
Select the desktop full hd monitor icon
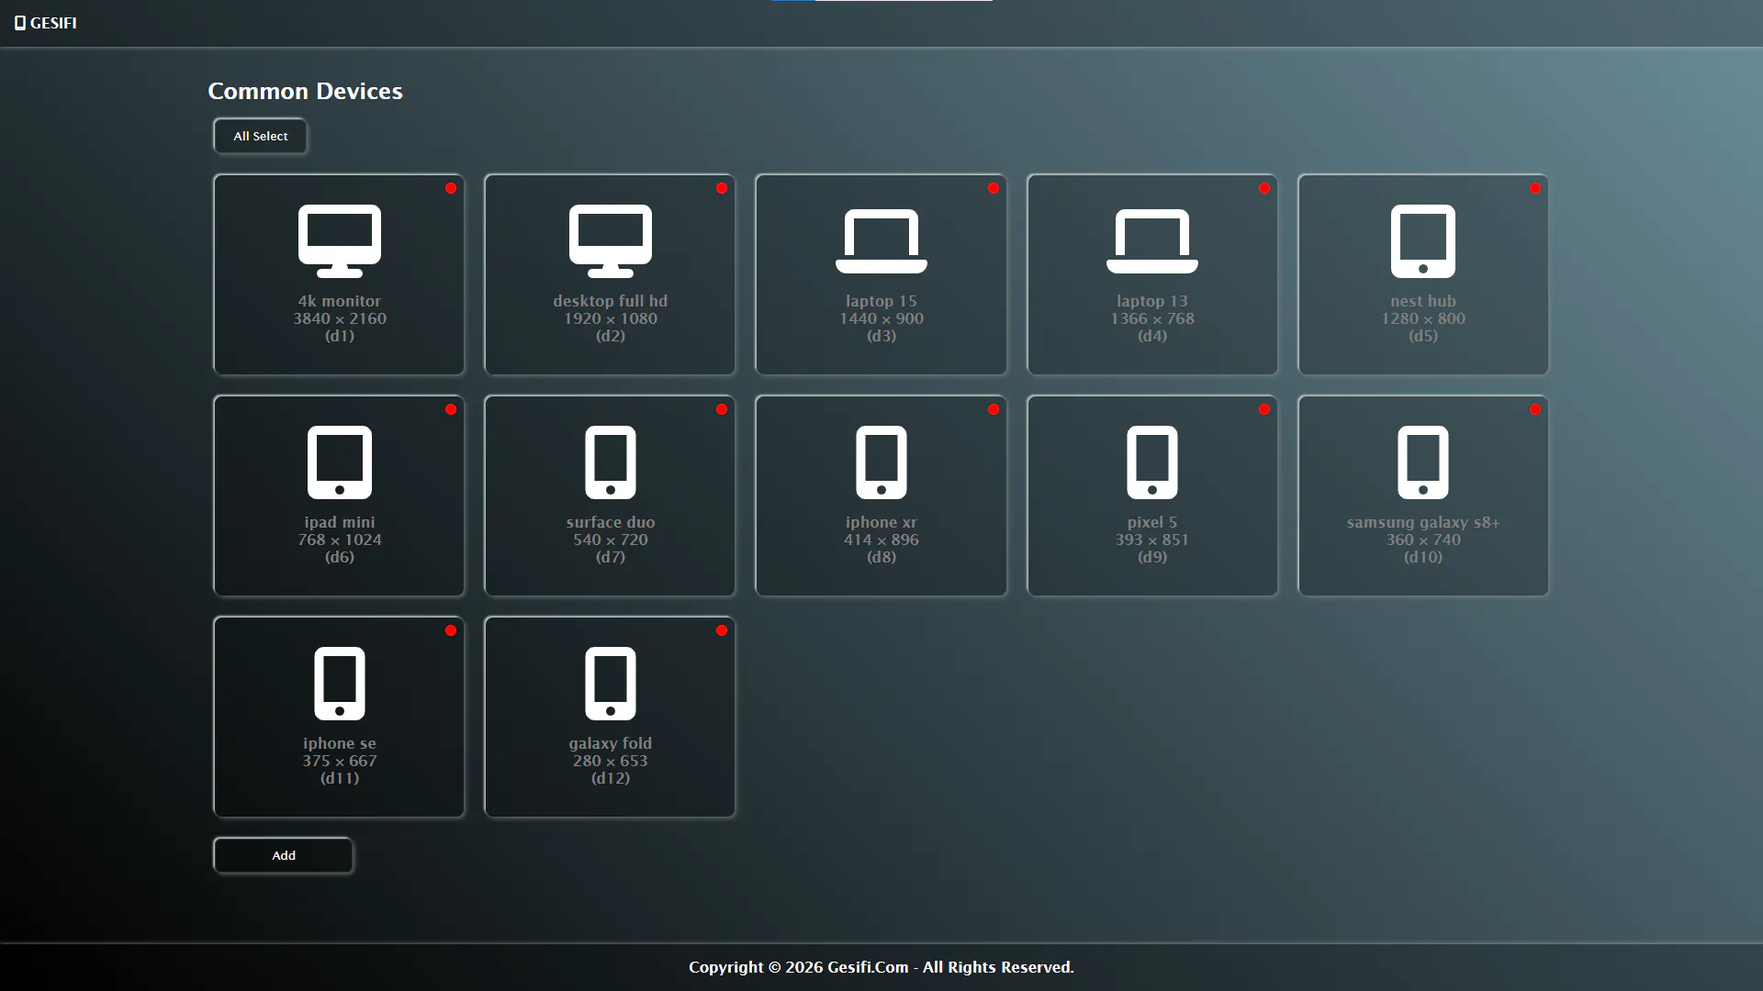click(x=610, y=241)
